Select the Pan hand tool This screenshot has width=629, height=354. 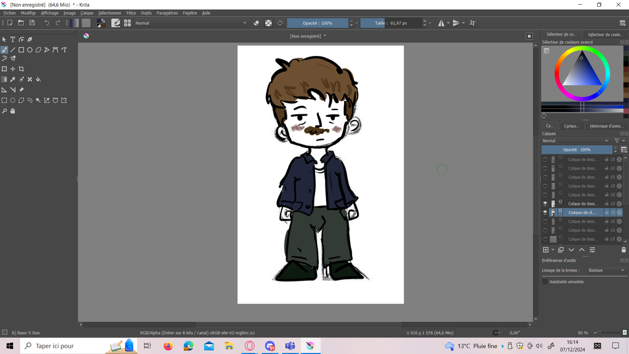(x=13, y=111)
